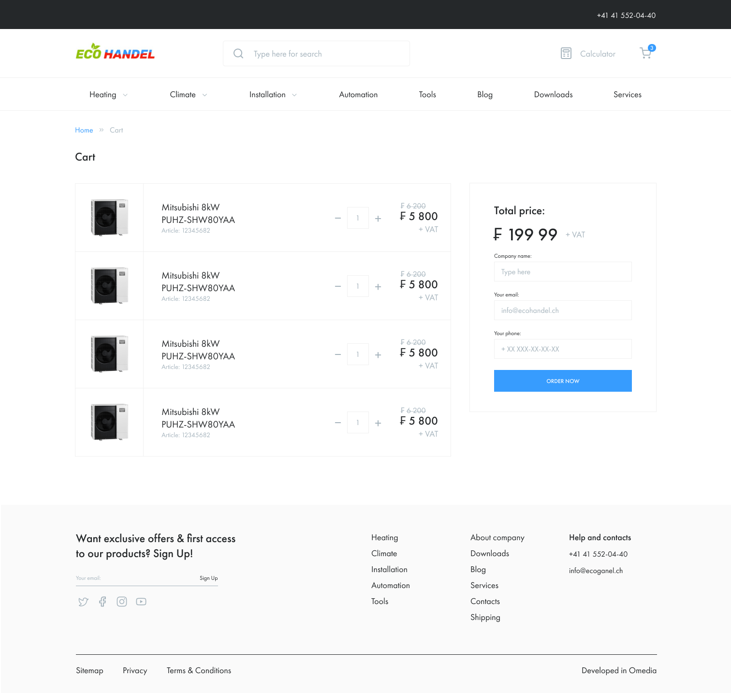The height and width of the screenshot is (693, 731).
Task: Click the footer phone number +41 41 552-04-40
Action: [x=599, y=554]
